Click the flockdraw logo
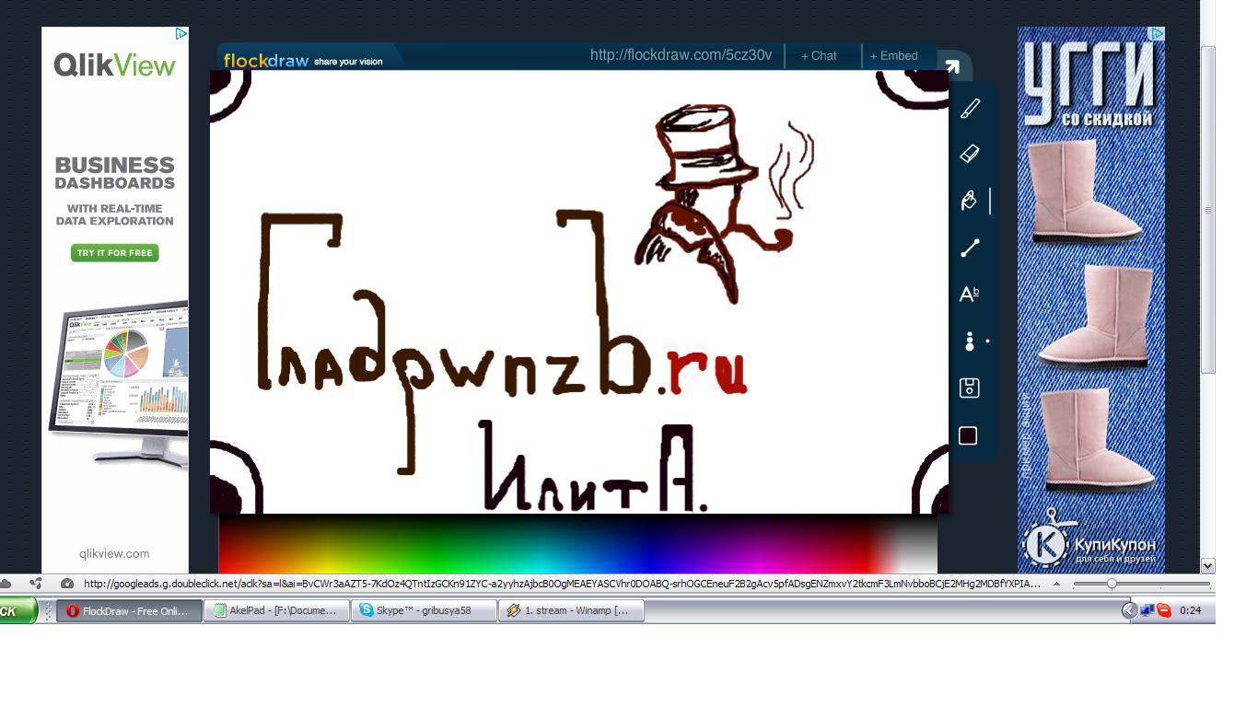The width and height of the screenshot is (1258, 707). coord(265,61)
